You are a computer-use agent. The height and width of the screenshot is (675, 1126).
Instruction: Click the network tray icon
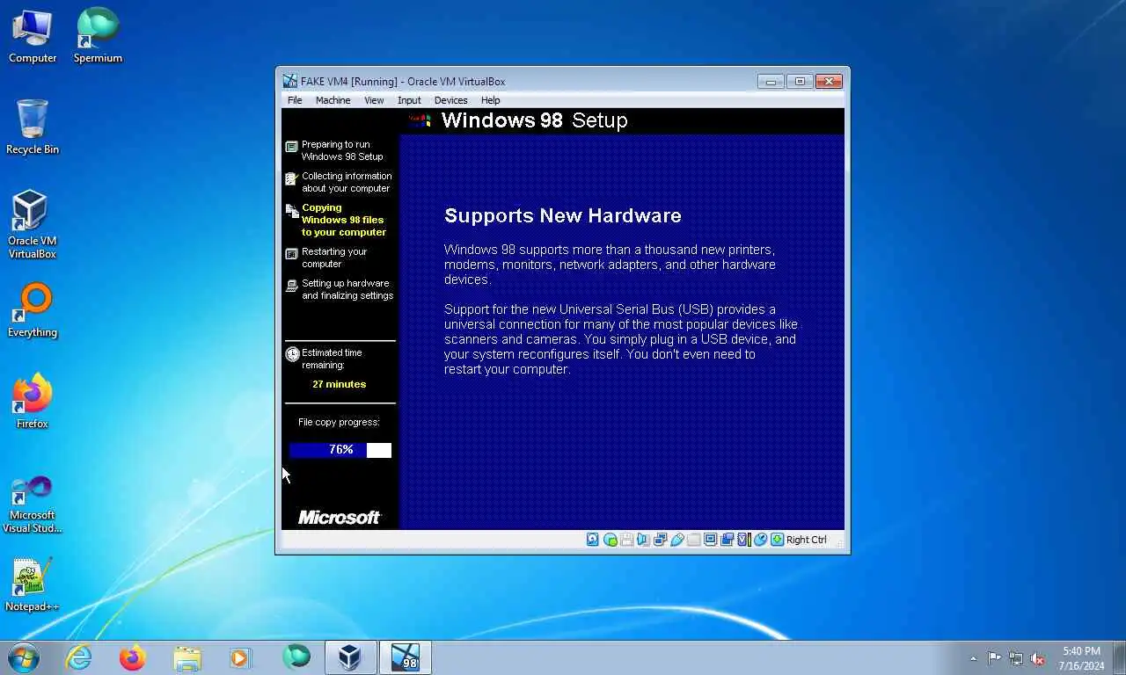click(x=1016, y=658)
